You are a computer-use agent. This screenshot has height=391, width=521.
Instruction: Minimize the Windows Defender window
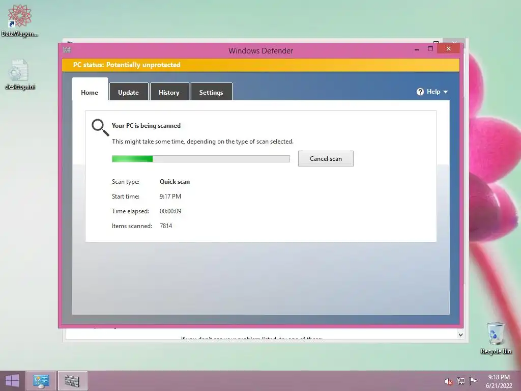pos(417,49)
